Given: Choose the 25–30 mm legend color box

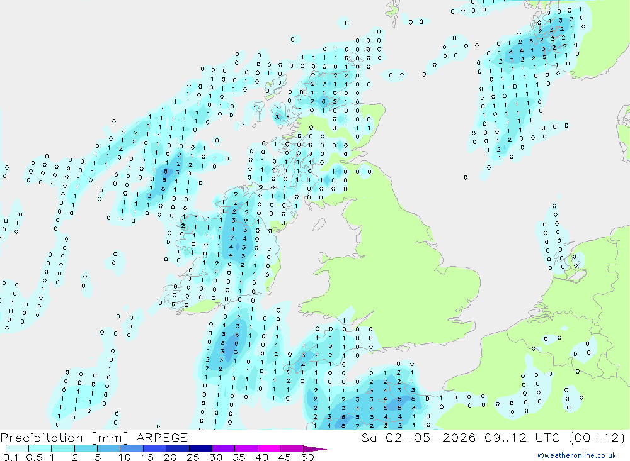Looking at the screenshot, I should (x=200, y=448).
